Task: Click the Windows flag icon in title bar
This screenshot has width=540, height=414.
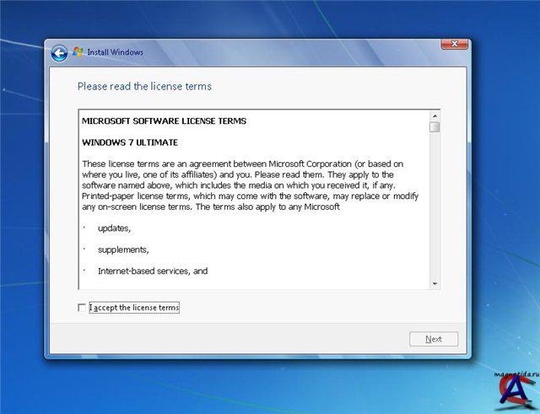Action: coord(78,52)
